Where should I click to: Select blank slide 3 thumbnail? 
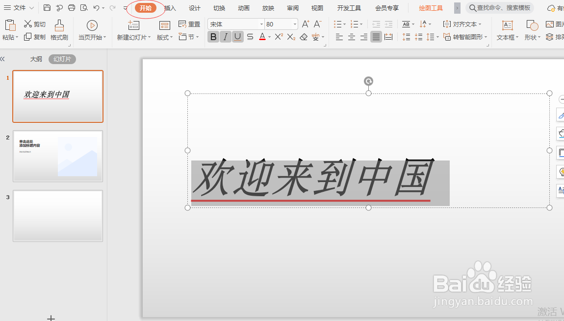point(58,216)
